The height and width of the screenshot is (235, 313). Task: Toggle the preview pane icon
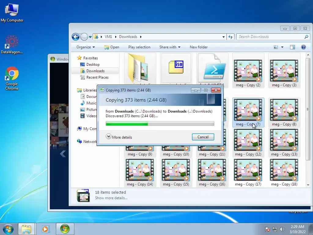[293, 47]
